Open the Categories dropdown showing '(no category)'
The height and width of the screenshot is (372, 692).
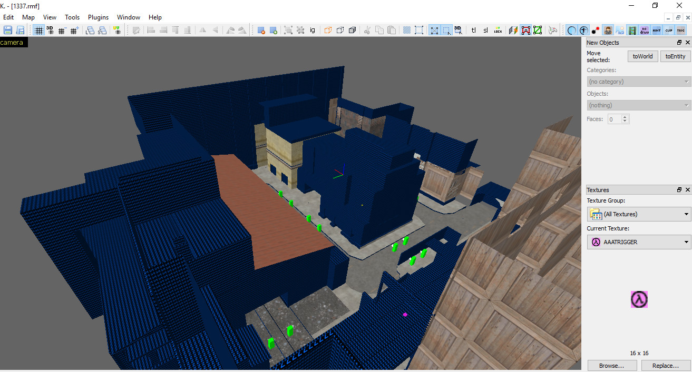click(638, 81)
